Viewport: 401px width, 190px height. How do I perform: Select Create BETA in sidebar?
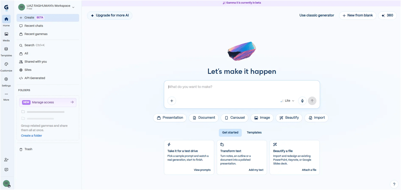coord(48,18)
